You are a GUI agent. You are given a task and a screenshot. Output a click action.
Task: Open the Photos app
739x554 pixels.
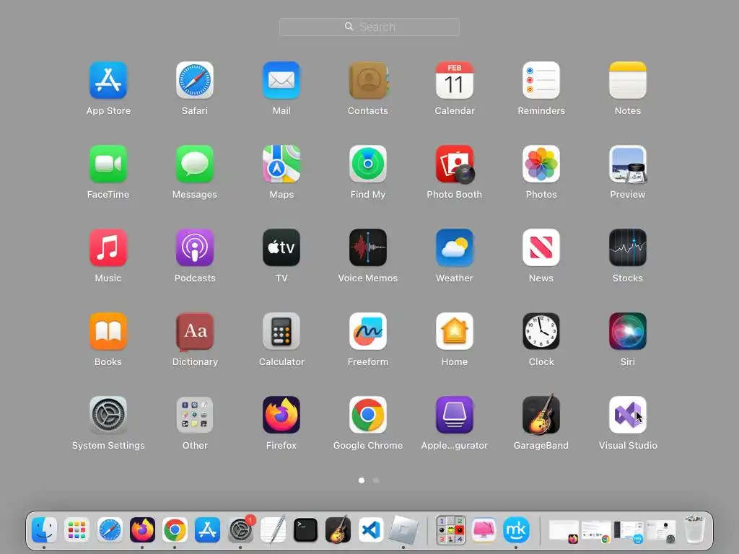541,164
